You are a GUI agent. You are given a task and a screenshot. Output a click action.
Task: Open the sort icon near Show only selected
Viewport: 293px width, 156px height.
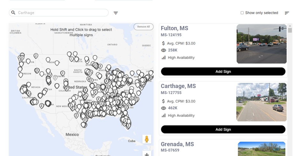287,13
